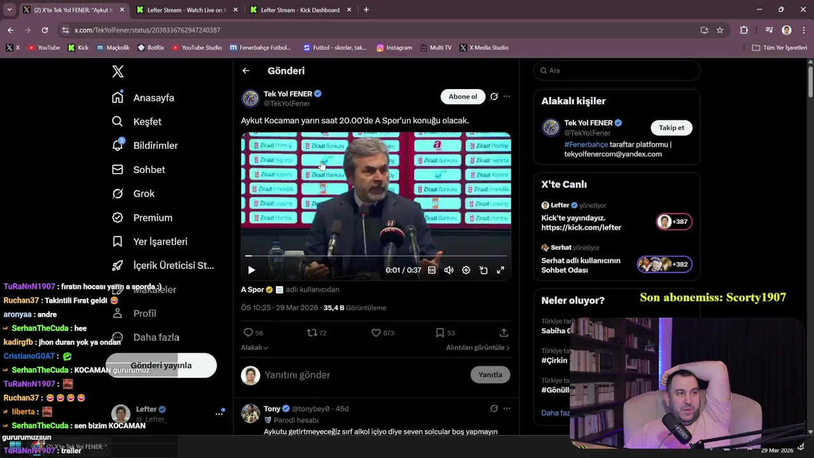Go to Anasayfa in sidebar

click(143, 98)
